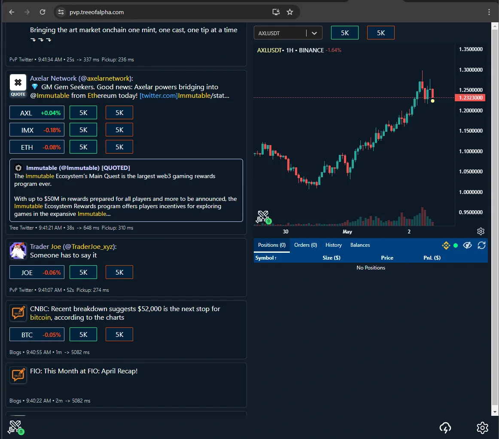Open app settings gear in bottom bar
Screen dimensions: 499x439
[x=482, y=428]
